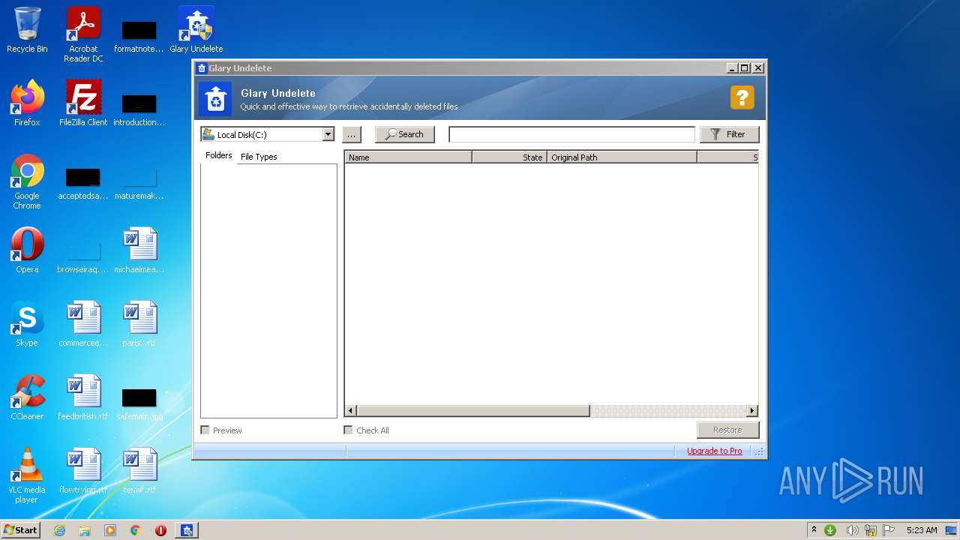Open the Upgrade to Pro link
Viewport: 960px width, 540px height.
tap(715, 451)
